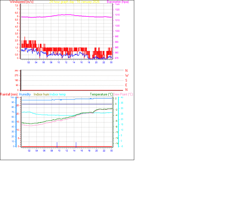Screen dimensions: 235x197
Task: Click the Dew Point (°C) legend label
Action: pyautogui.click(x=123, y=94)
